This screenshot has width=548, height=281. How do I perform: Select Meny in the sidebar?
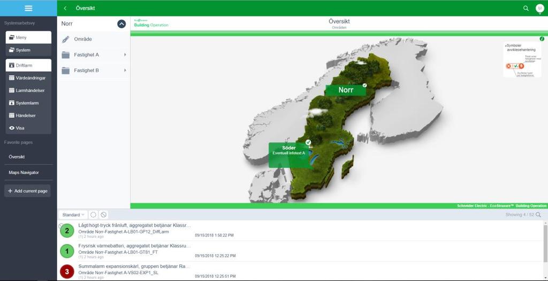click(28, 37)
